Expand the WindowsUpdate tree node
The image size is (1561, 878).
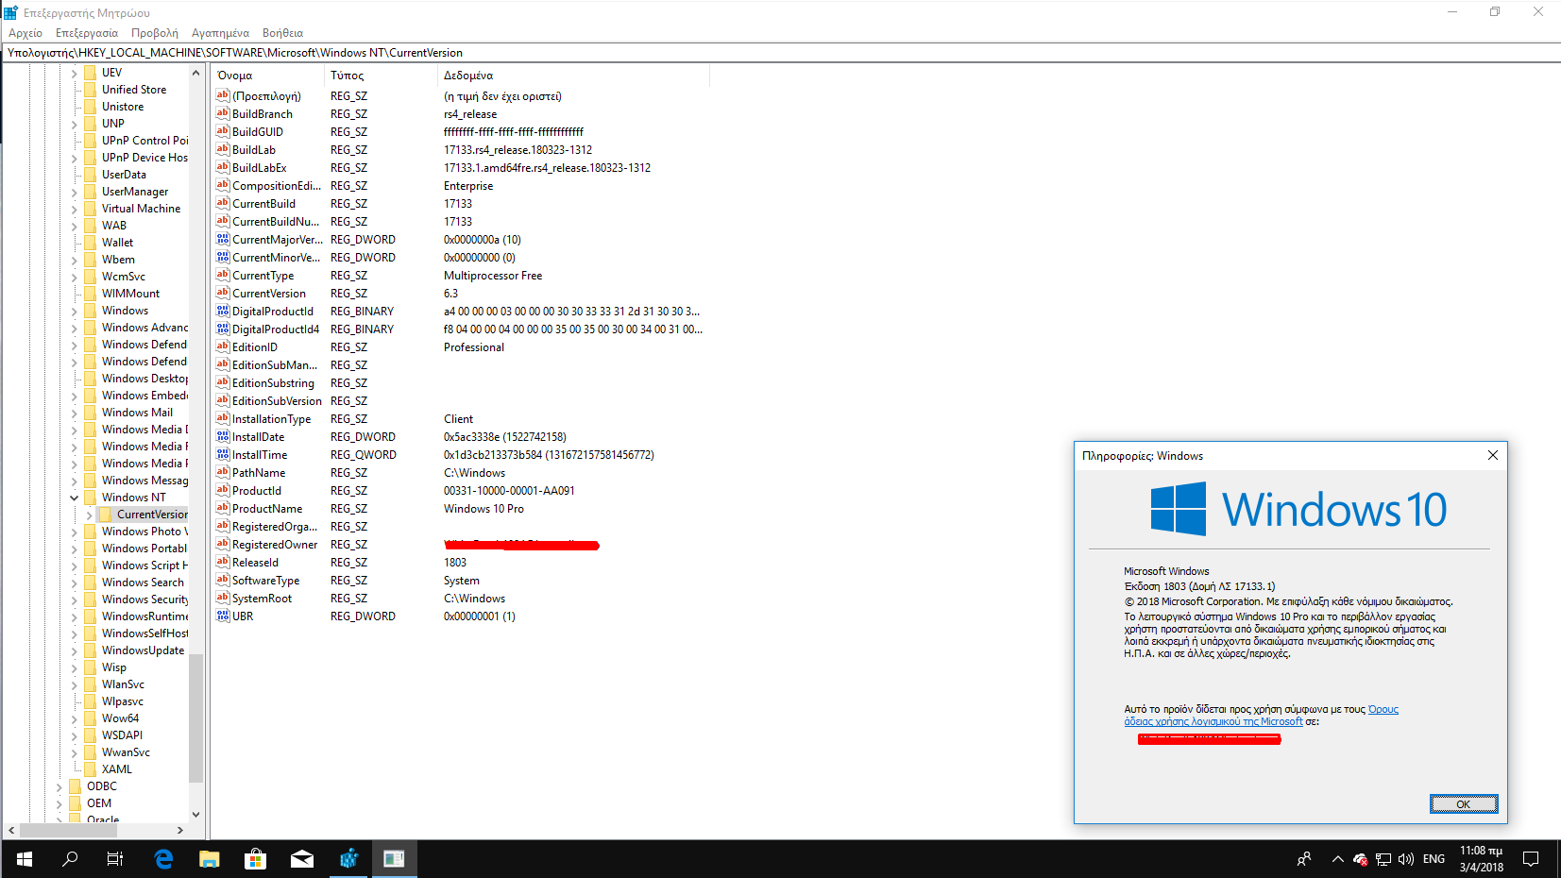coord(75,650)
